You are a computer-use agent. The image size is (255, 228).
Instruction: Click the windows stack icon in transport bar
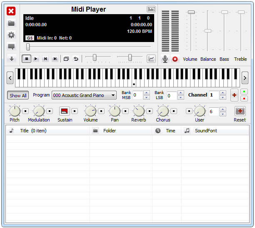[x=66, y=59]
